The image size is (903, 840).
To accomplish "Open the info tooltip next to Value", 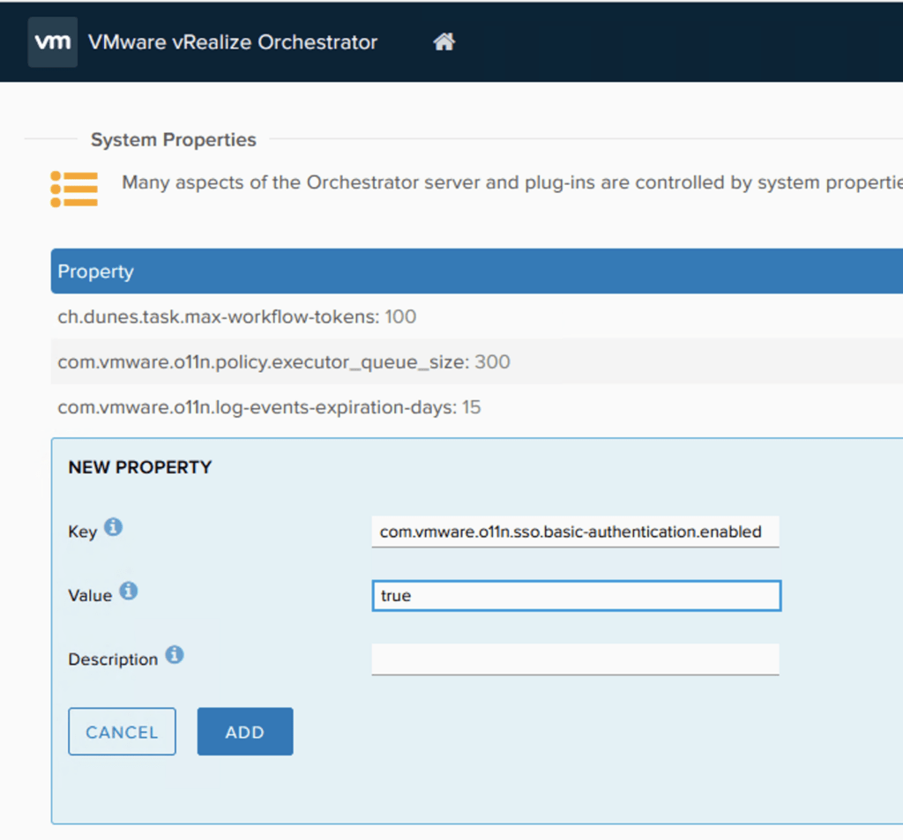I will tap(129, 591).
